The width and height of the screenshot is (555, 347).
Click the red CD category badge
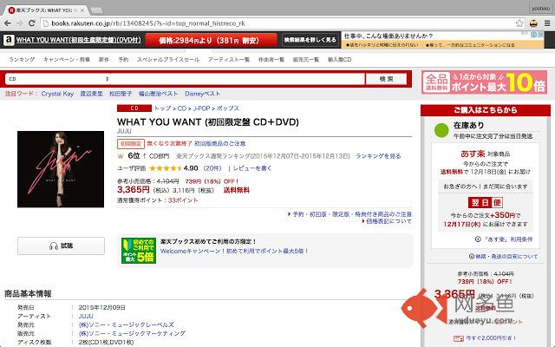coord(134,108)
